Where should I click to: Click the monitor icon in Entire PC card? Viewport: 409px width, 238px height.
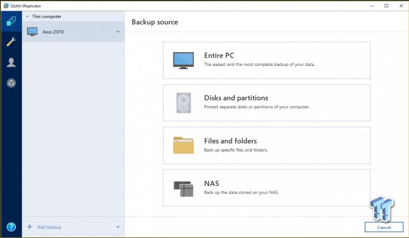183,61
